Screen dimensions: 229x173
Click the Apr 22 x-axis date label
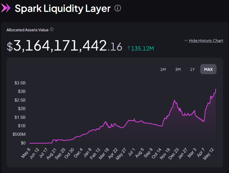point(113,154)
